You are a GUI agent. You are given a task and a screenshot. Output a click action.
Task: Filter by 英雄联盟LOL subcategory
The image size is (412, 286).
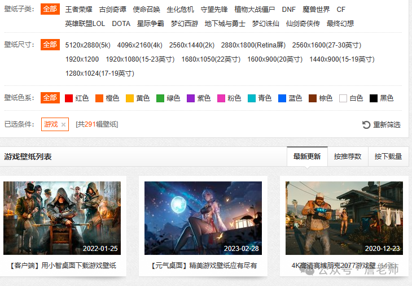[x=85, y=24]
